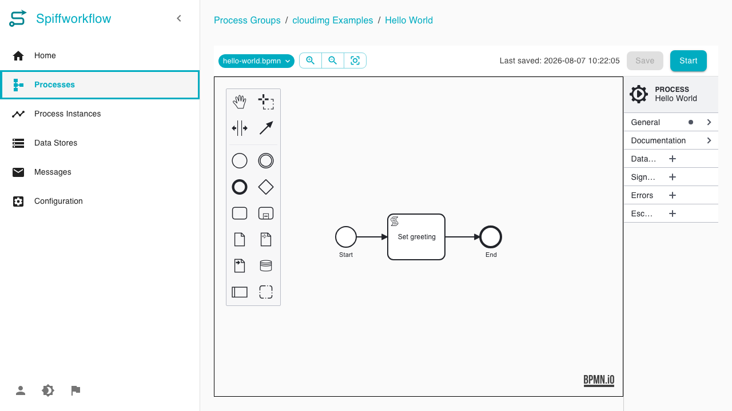Click the Save button
This screenshot has height=411, width=732.
coord(645,61)
